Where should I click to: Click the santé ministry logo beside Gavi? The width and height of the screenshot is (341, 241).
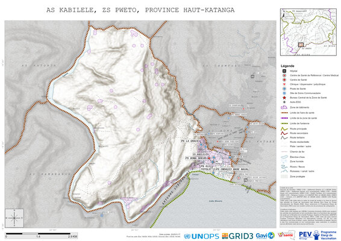point(286,235)
